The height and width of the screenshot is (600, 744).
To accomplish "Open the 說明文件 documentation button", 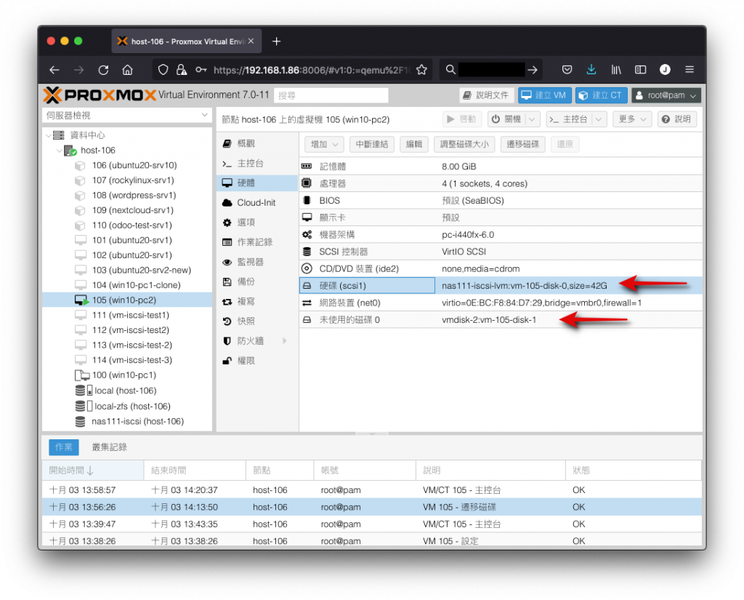I will pyautogui.click(x=486, y=95).
